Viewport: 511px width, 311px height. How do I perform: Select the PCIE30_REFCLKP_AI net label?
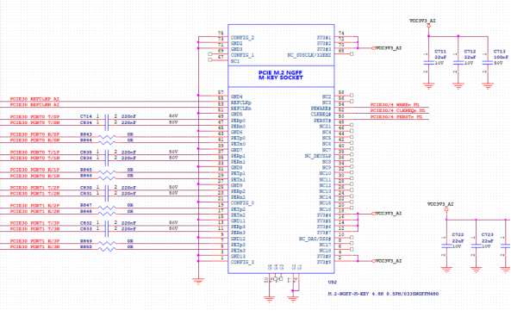34,99
